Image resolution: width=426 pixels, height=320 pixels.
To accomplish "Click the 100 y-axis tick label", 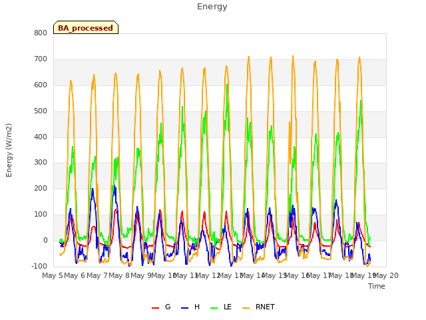I will tap(41, 215).
